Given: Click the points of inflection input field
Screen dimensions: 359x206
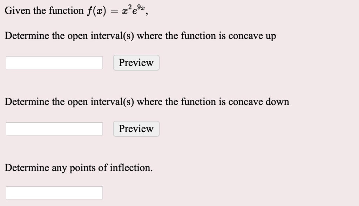Looking at the screenshot, I should click(x=54, y=192).
